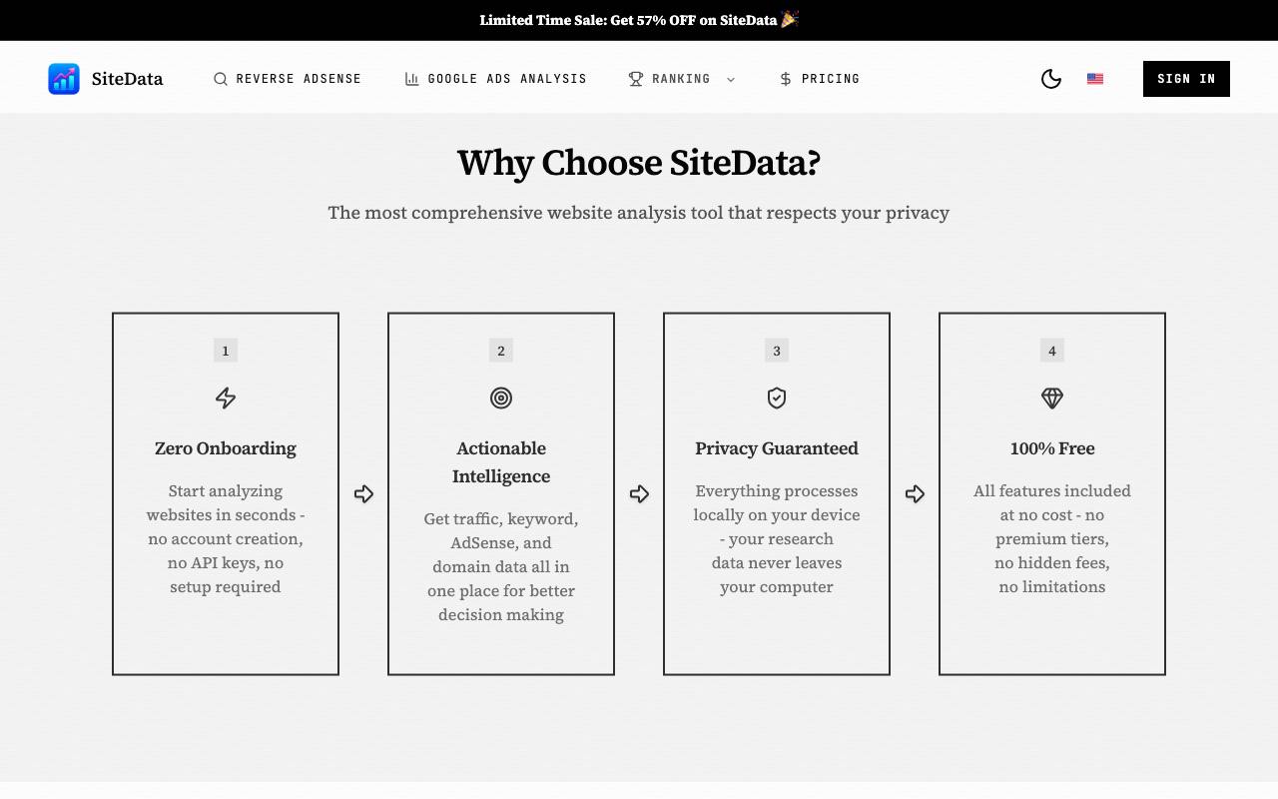Viewport: 1278px width, 799px height.
Task: Click the diamond 100% Free icon
Action: click(x=1052, y=399)
